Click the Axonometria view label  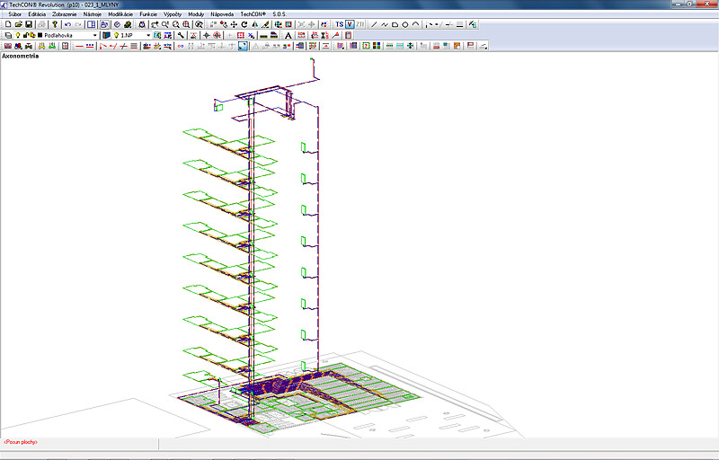pos(21,56)
